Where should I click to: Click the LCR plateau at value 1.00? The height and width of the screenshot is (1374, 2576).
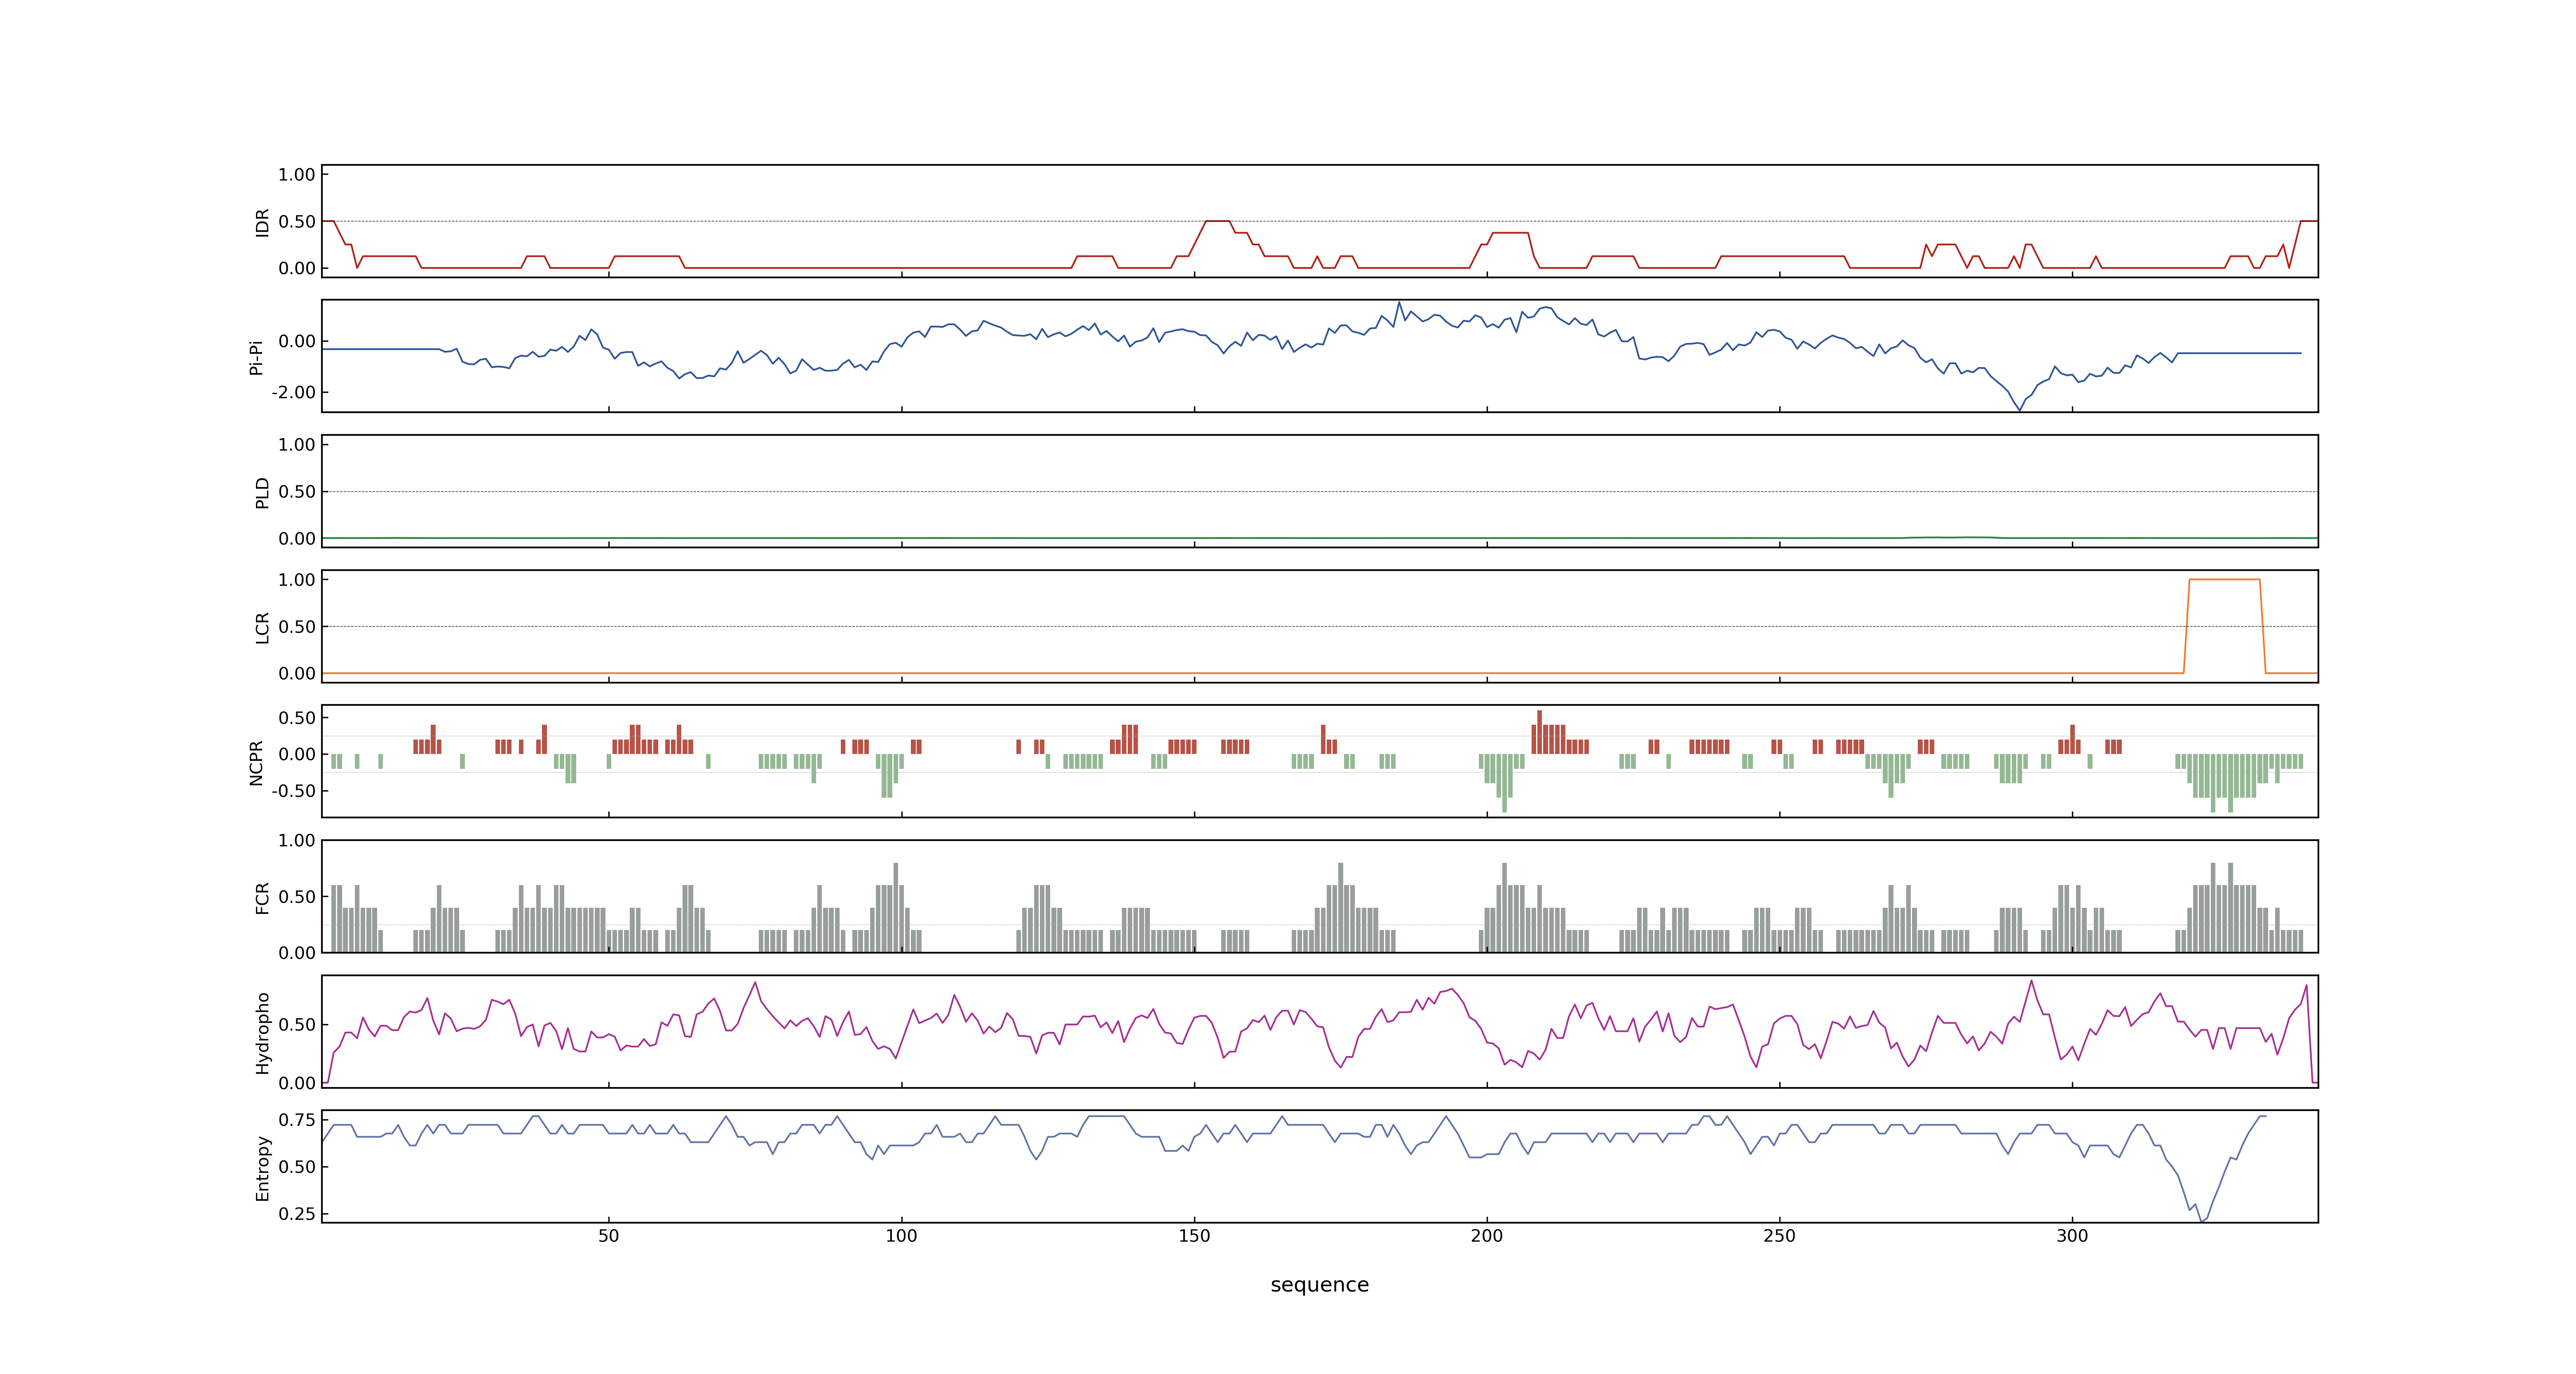pyautogui.click(x=2224, y=579)
